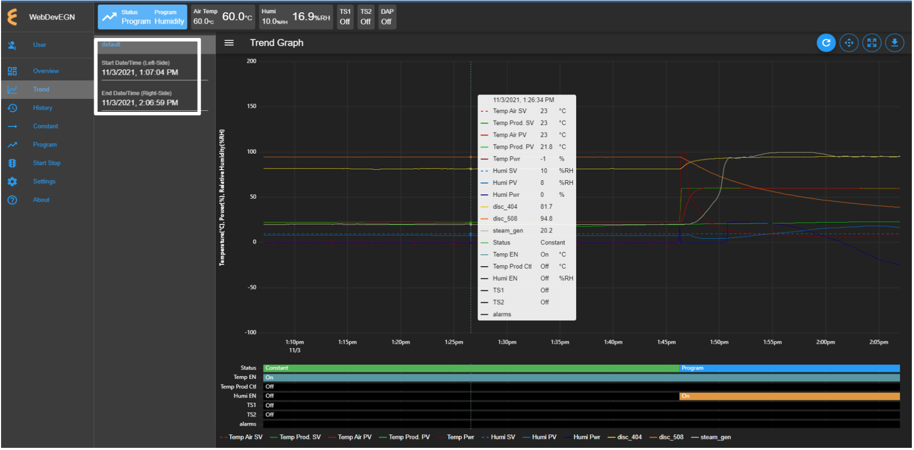Open the Constant page
The height and width of the screenshot is (450, 914).
46,126
